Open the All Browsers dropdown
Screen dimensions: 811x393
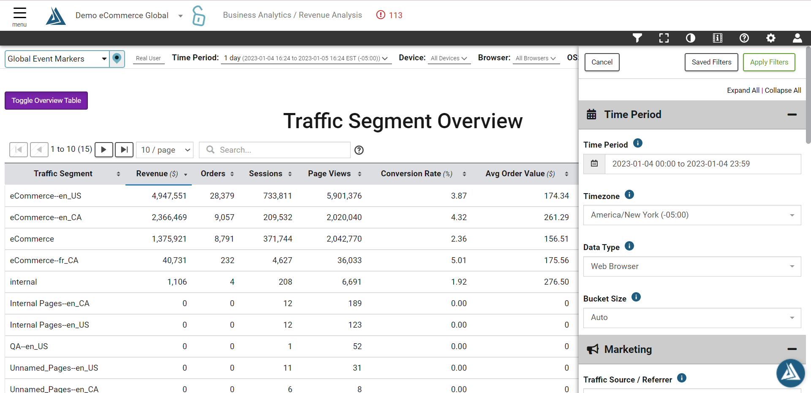pos(536,58)
